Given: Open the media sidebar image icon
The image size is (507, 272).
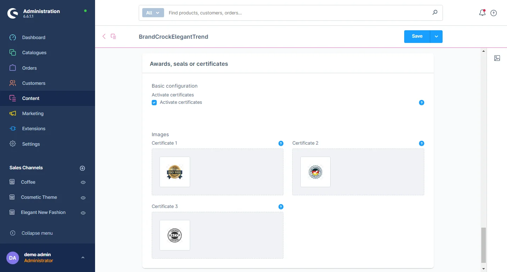Looking at the screenshot, I should coord(497,58).
